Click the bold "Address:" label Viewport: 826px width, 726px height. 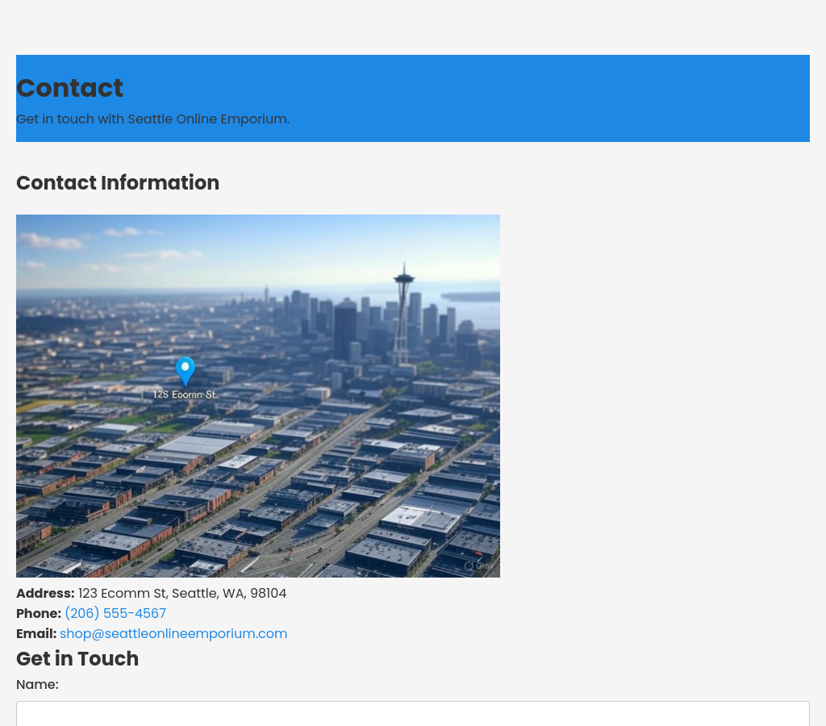tap(45, 594)
